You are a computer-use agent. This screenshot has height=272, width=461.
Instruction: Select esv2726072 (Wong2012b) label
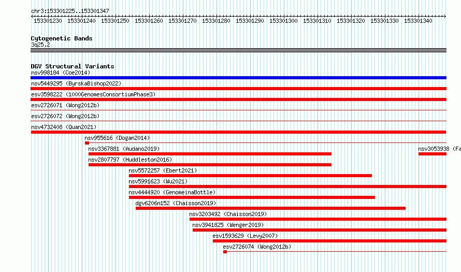(x=65, y=116)
